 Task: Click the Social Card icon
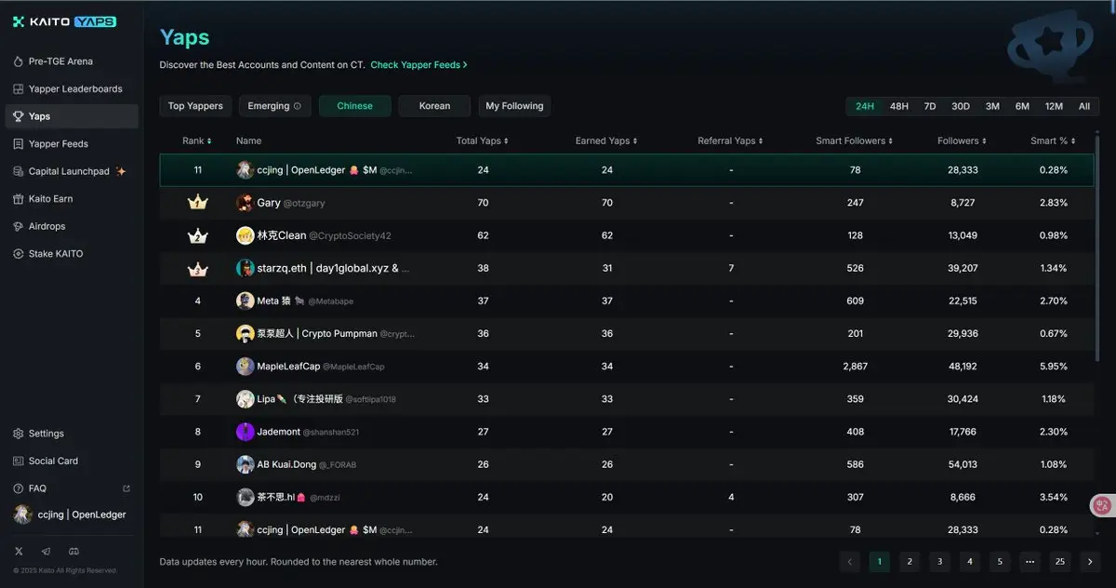point(19,461)
